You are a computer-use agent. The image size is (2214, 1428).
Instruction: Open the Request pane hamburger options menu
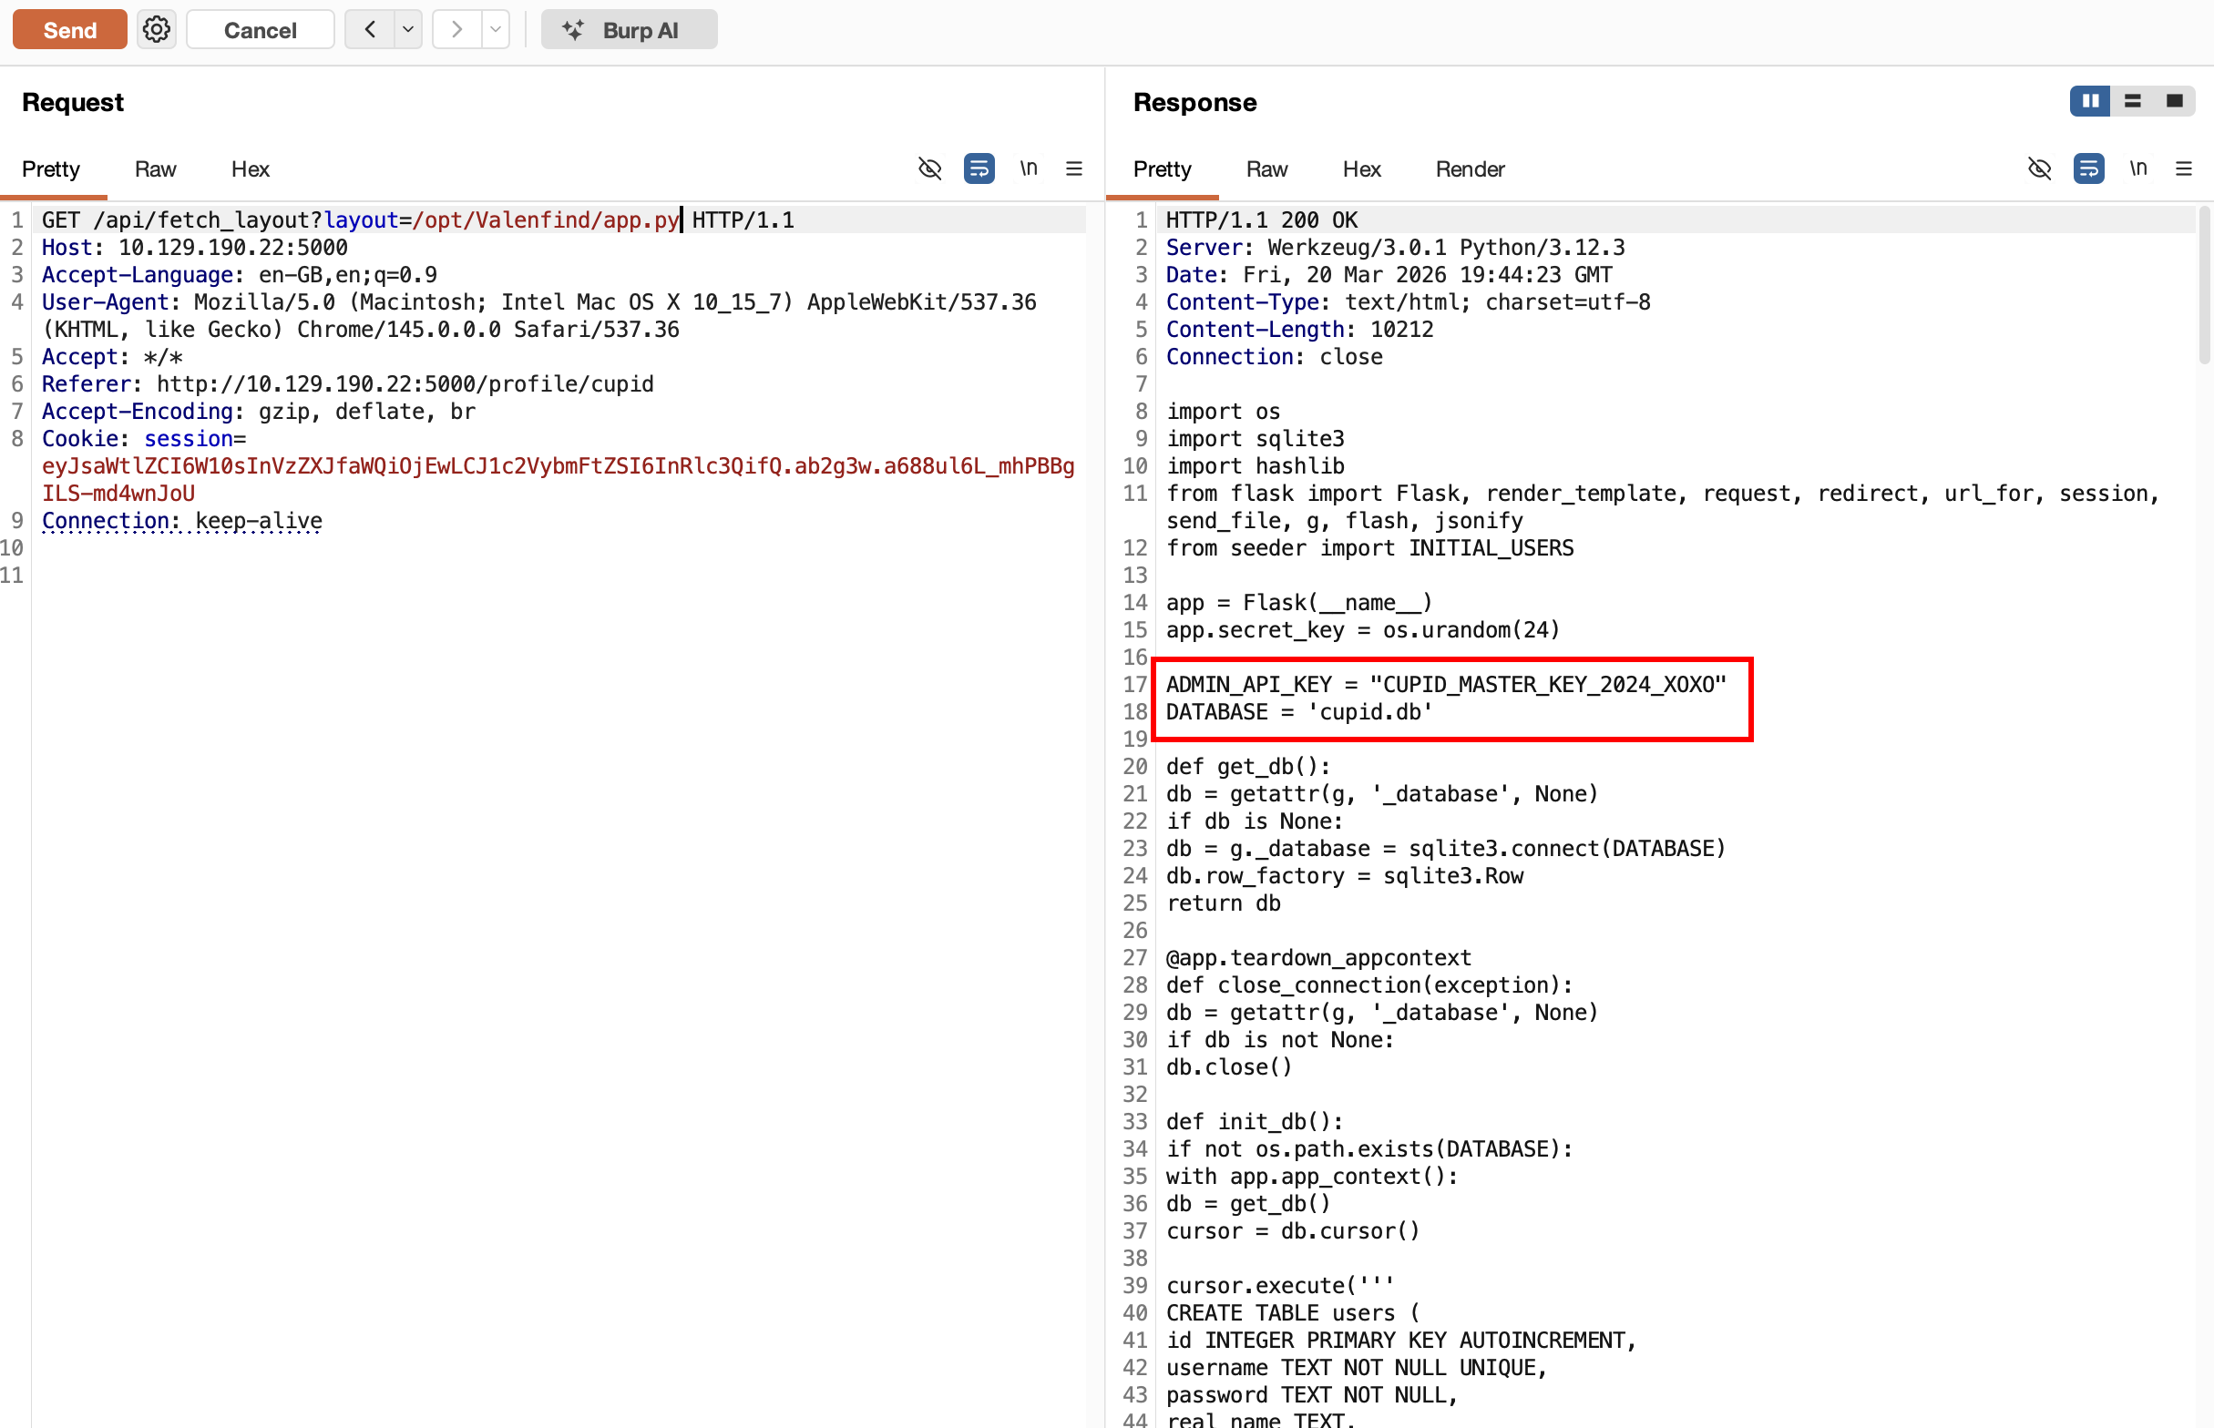(x=1074, y=168)
